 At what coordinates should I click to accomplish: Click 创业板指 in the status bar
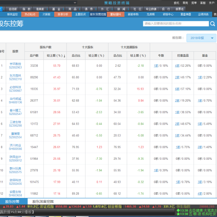coord(115,207)
